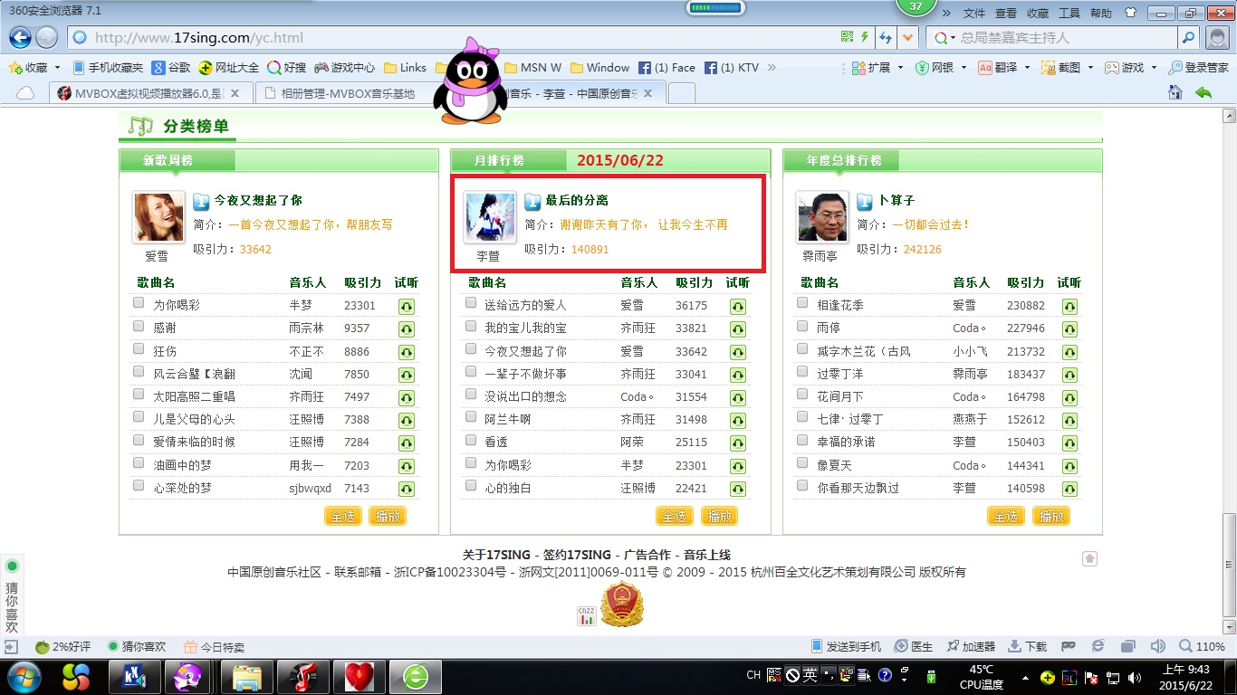Open the 下载 download manager in status bar
This screenshot has height=695, width=1237.
1028,646
